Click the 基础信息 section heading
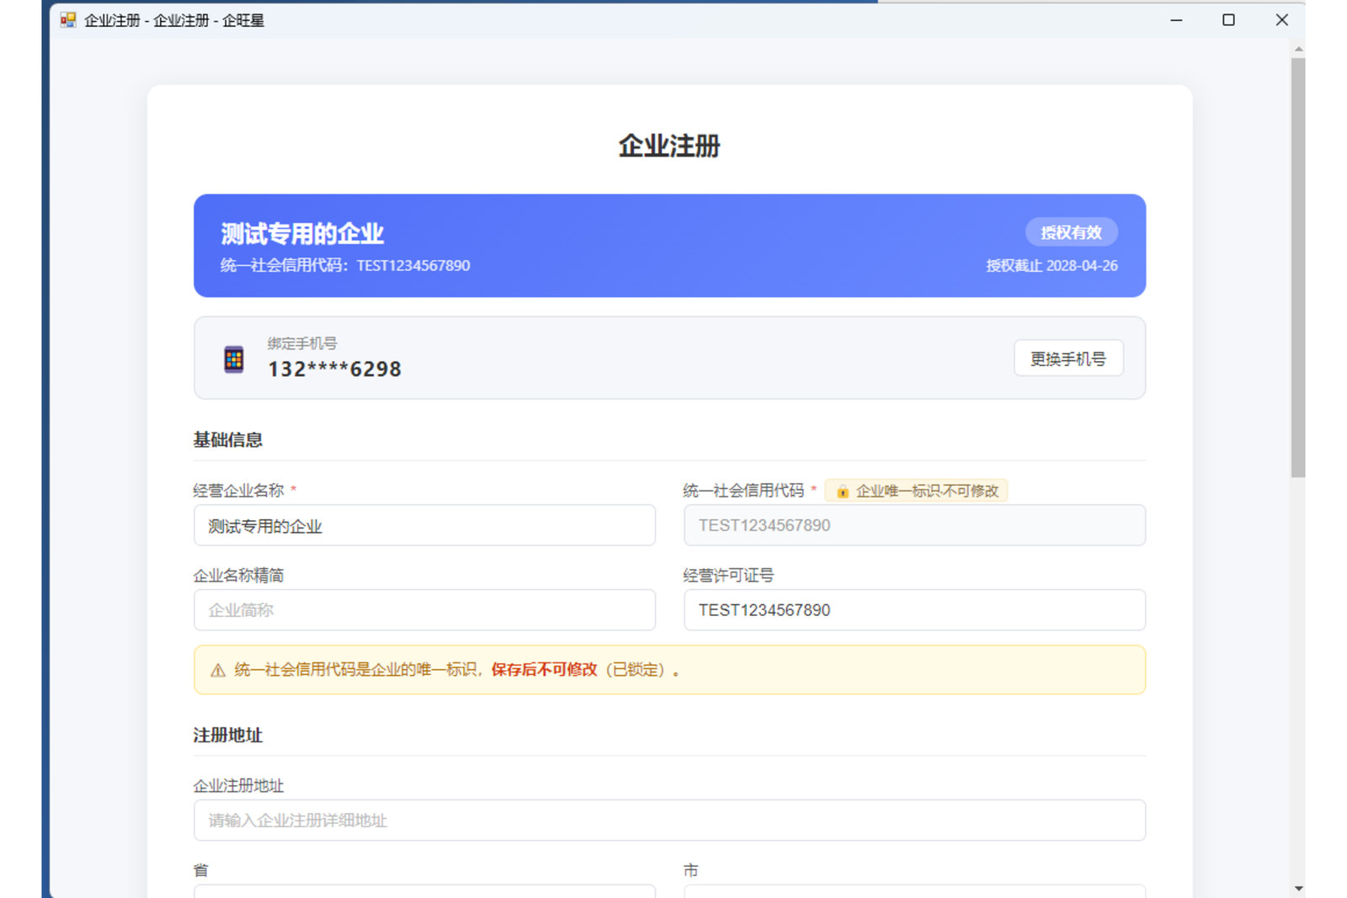This screenshot has width=1347, height=898. [227, 440]
